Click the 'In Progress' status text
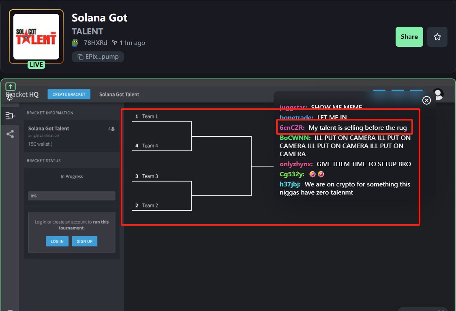Image resolution: width=456 pixels, height=311 pixels. [x=71, y=176]
